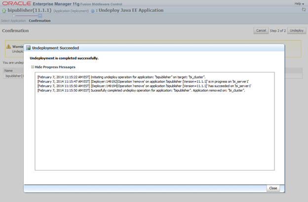
Task: Click the Select Application step node marker
Action: 13,16
